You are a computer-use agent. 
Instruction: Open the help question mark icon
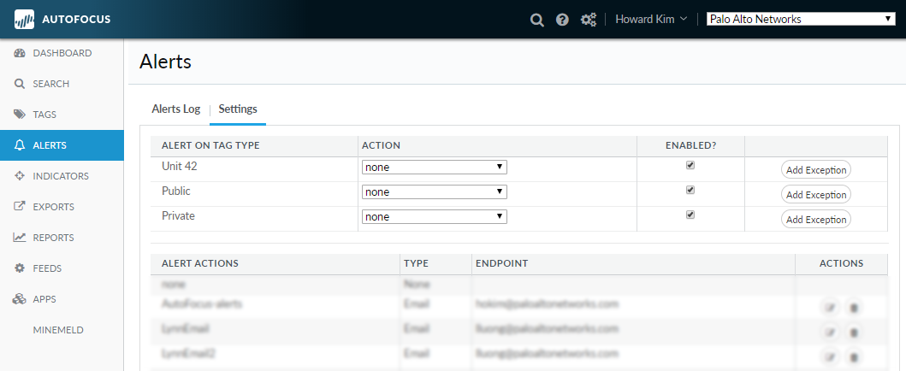click(562, 20)
